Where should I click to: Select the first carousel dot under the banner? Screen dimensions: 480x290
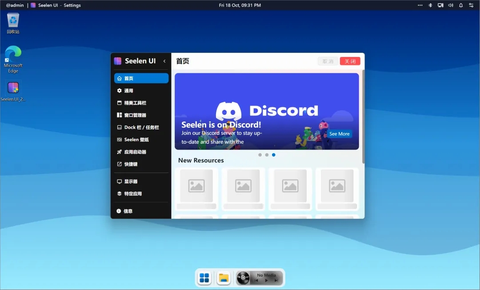click(260, 155)
